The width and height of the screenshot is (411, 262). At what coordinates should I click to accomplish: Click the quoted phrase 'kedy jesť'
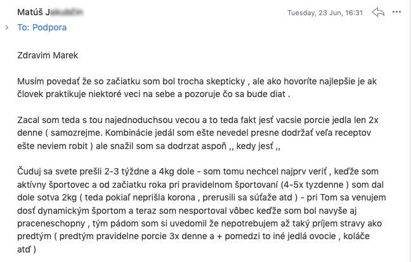coord(255,146)
